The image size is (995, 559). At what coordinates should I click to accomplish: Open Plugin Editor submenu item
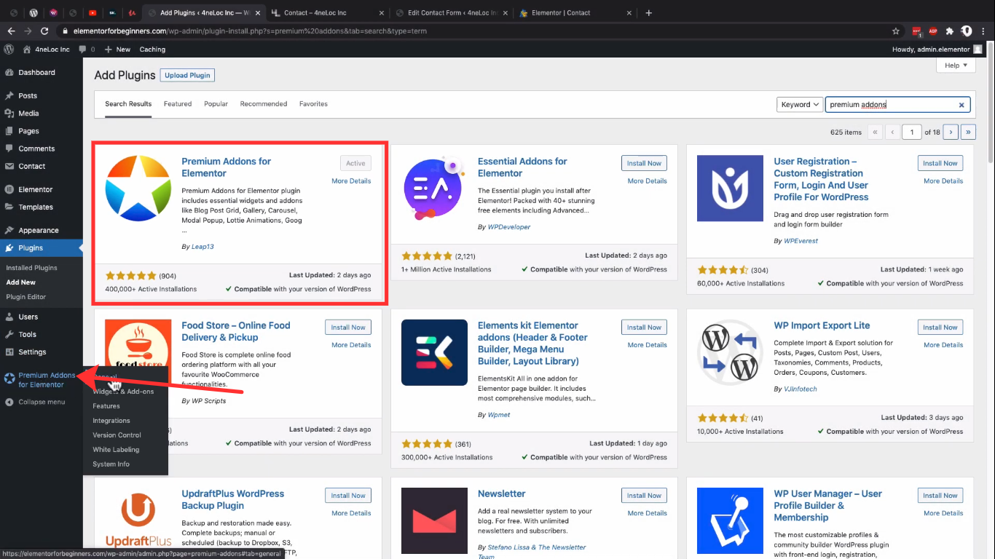(25, 297)
